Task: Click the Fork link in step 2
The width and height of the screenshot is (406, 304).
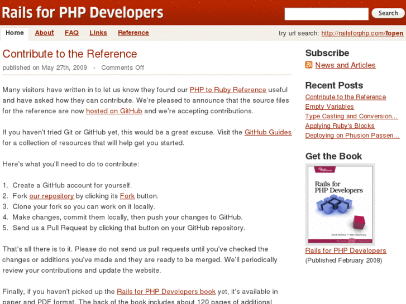Action: click(x=127, y=196)
